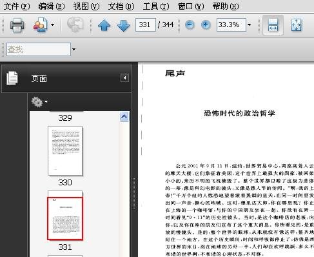This screenshot has height=257, width=314.
Task: Zoom out with the minus button
Action: 190,25
